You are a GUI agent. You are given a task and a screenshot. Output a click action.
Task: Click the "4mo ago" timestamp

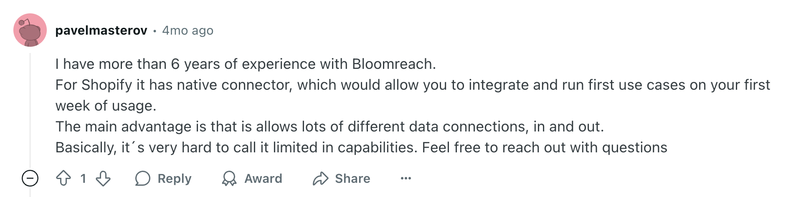pos(188,30)
